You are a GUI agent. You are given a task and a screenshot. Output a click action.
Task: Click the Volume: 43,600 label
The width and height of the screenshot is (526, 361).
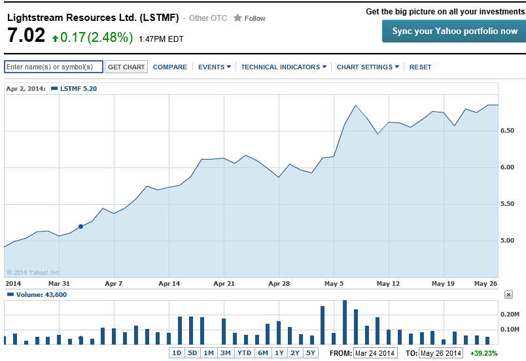tap(42, 295)
